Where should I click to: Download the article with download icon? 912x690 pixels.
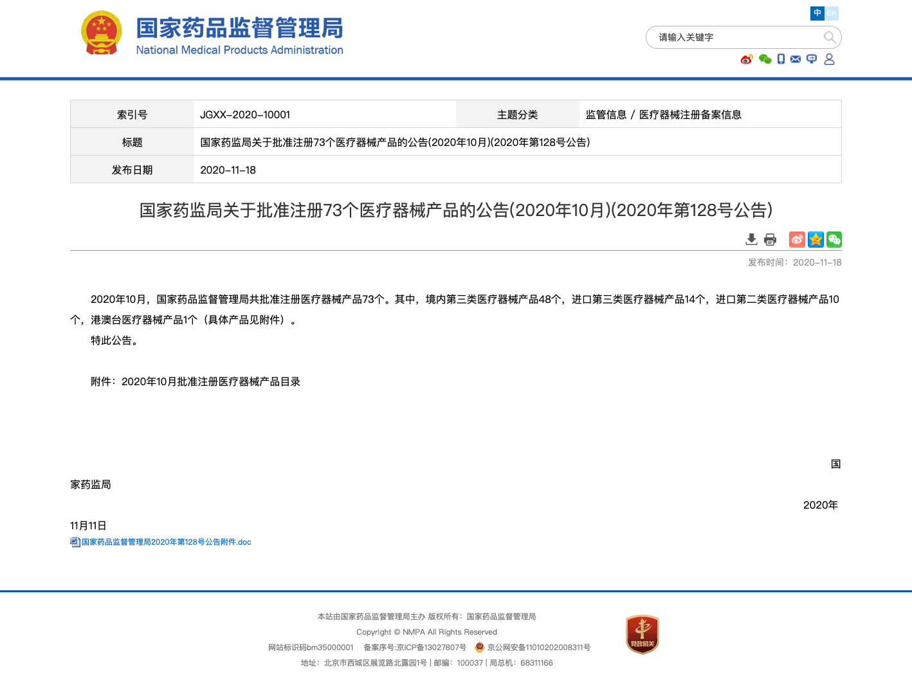click(751, 240)
